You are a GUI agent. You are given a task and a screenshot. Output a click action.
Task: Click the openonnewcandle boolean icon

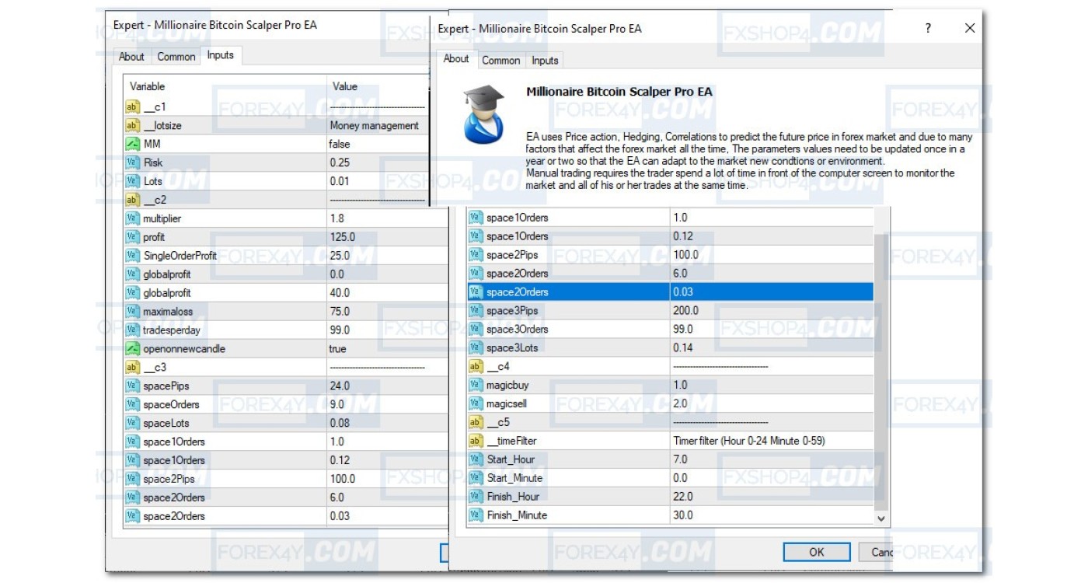(x=132, y=348)
